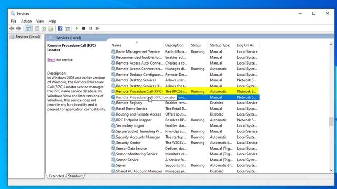This screenshot has width=337, height=189.
Task: Click the Services app icon in title bar
Action: (13, 13)
